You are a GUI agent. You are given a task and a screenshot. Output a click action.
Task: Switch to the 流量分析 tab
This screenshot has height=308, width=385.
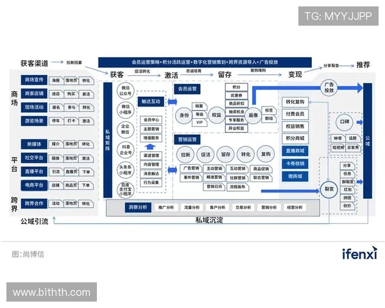coord(192,207)
